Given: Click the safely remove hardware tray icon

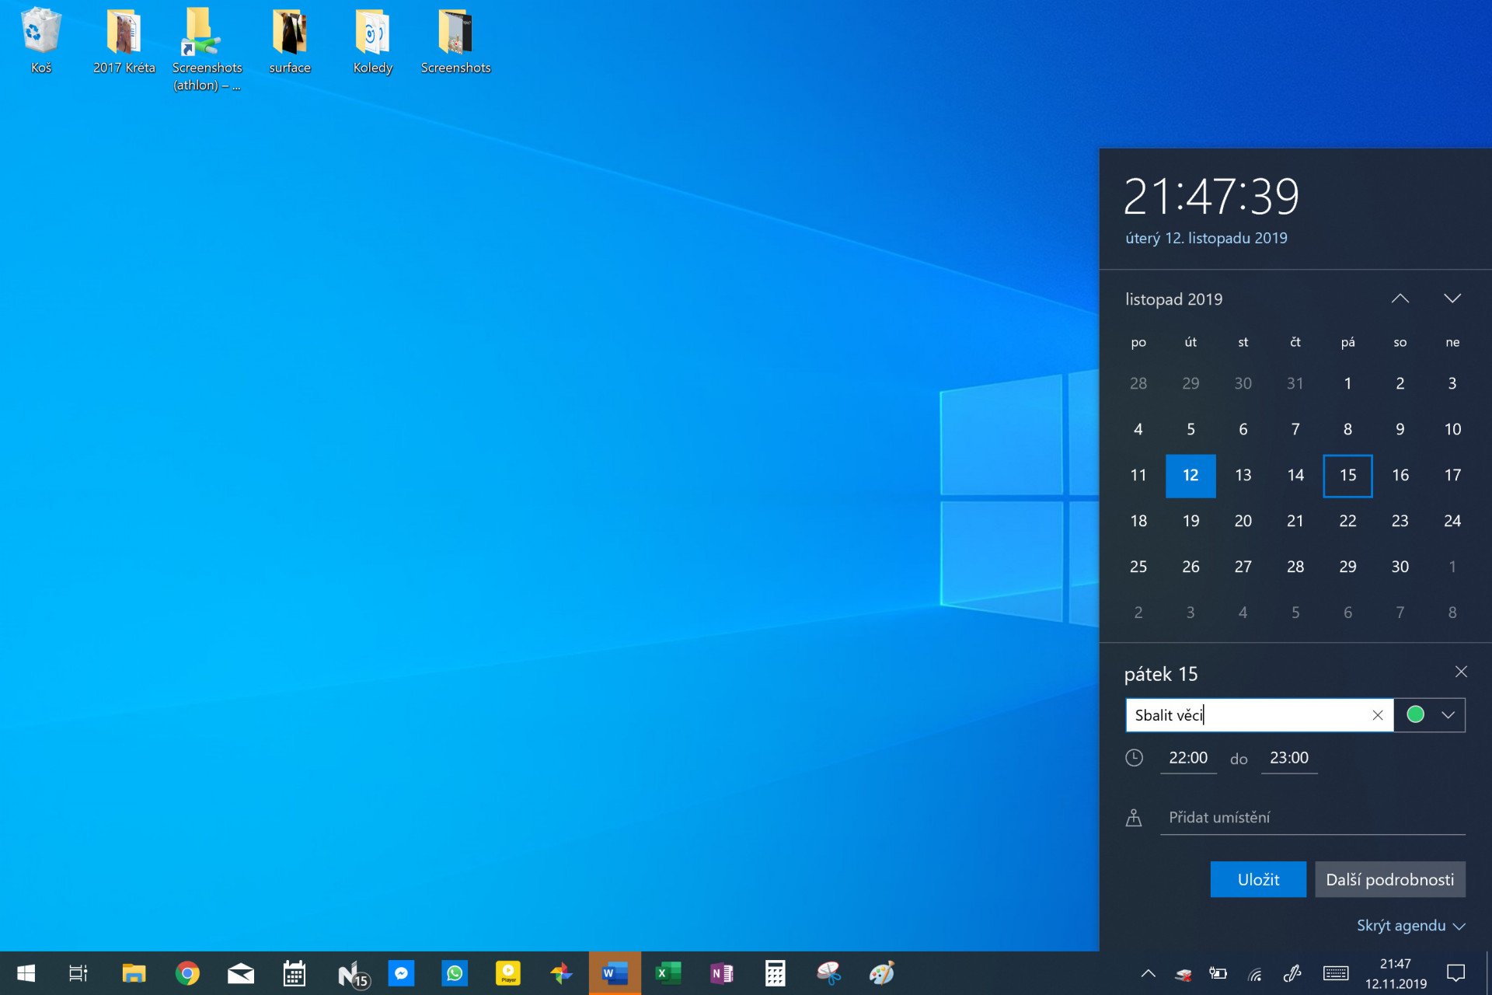Looking at the screenshot, I should (1183, 974).
